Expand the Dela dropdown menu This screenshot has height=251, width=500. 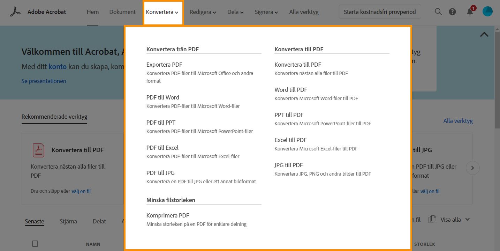point(235,12)
